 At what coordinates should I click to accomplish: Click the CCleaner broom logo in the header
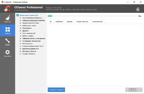click(x=8, y=9)
